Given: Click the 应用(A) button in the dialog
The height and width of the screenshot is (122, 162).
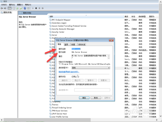Looking at the screenshot, I should coord(107,98).
